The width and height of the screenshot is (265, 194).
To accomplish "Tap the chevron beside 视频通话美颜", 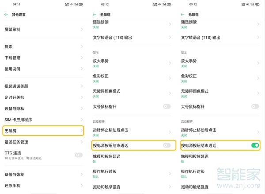I will coord(82,86).
